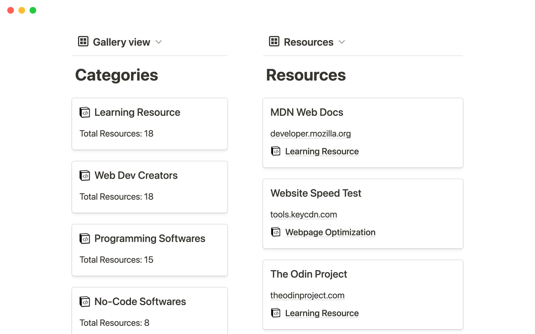
Task: Click the code icon under developer.mozilla.org
Action: (276, 151)
